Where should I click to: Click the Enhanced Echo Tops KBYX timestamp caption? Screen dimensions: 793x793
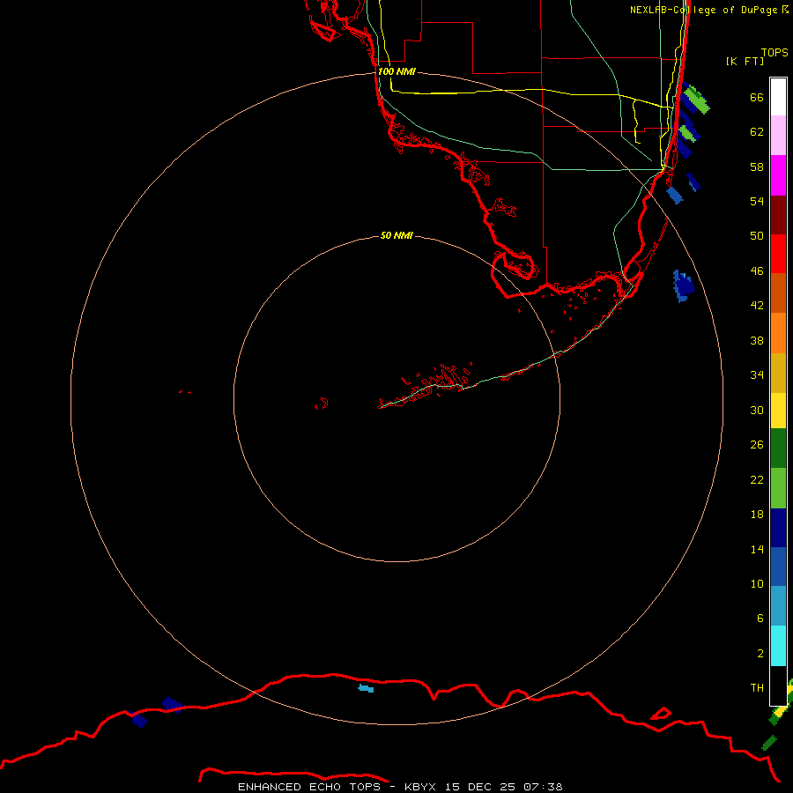(400, 787)
